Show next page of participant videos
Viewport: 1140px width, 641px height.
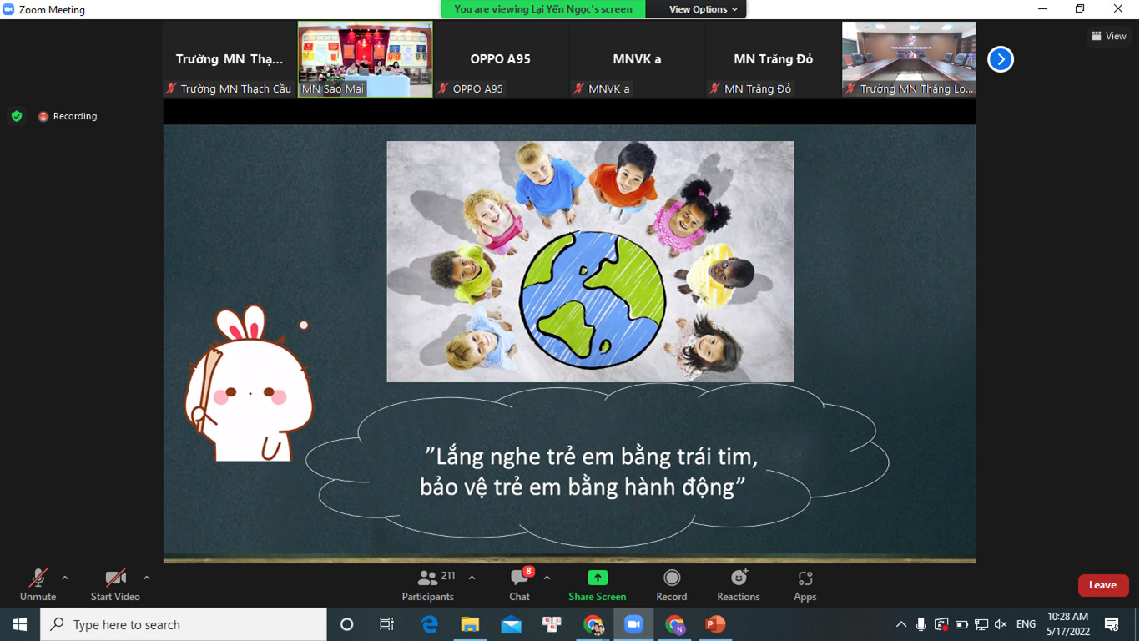[1000, 59]
